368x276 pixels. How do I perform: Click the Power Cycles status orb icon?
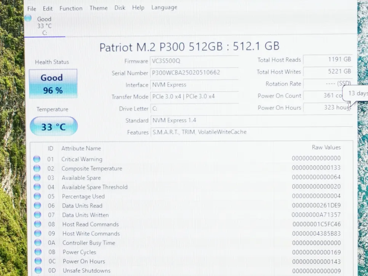tap(38, 252)
